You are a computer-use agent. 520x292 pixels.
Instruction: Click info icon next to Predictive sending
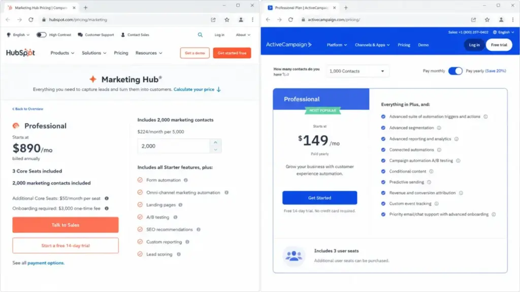coord(429,182)
